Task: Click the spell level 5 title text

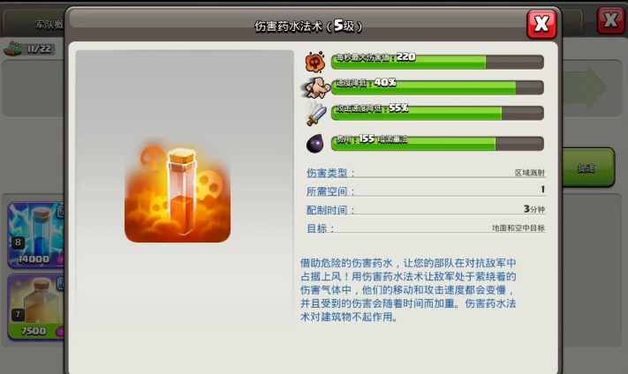Action: pos(308,26)
